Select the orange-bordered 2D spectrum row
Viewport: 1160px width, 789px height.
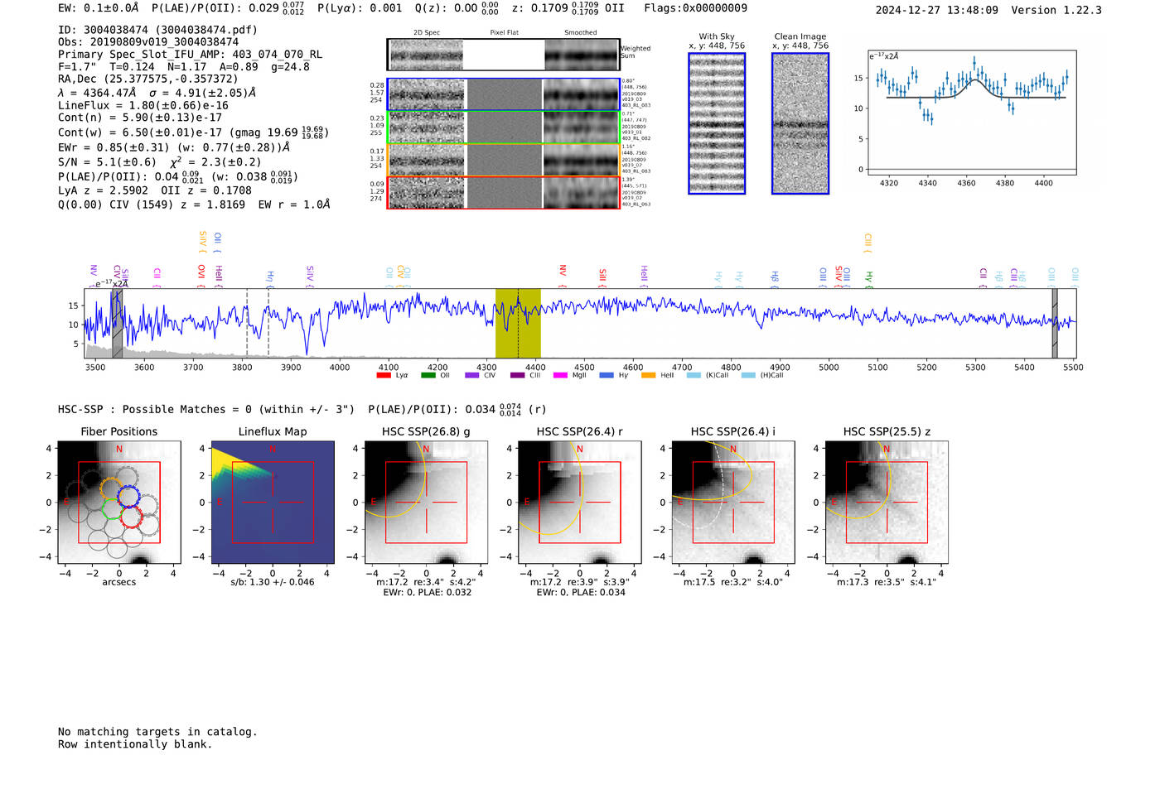pos(503,160)
